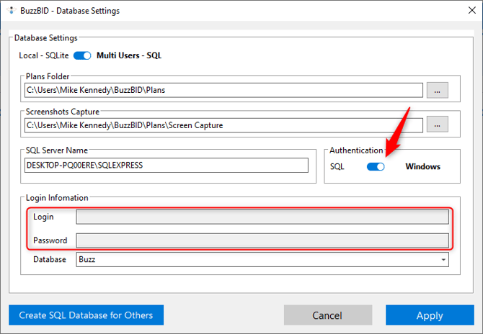Click the Local - SQLite label
This screenshot has height=334, width=483.
point(43,55)
